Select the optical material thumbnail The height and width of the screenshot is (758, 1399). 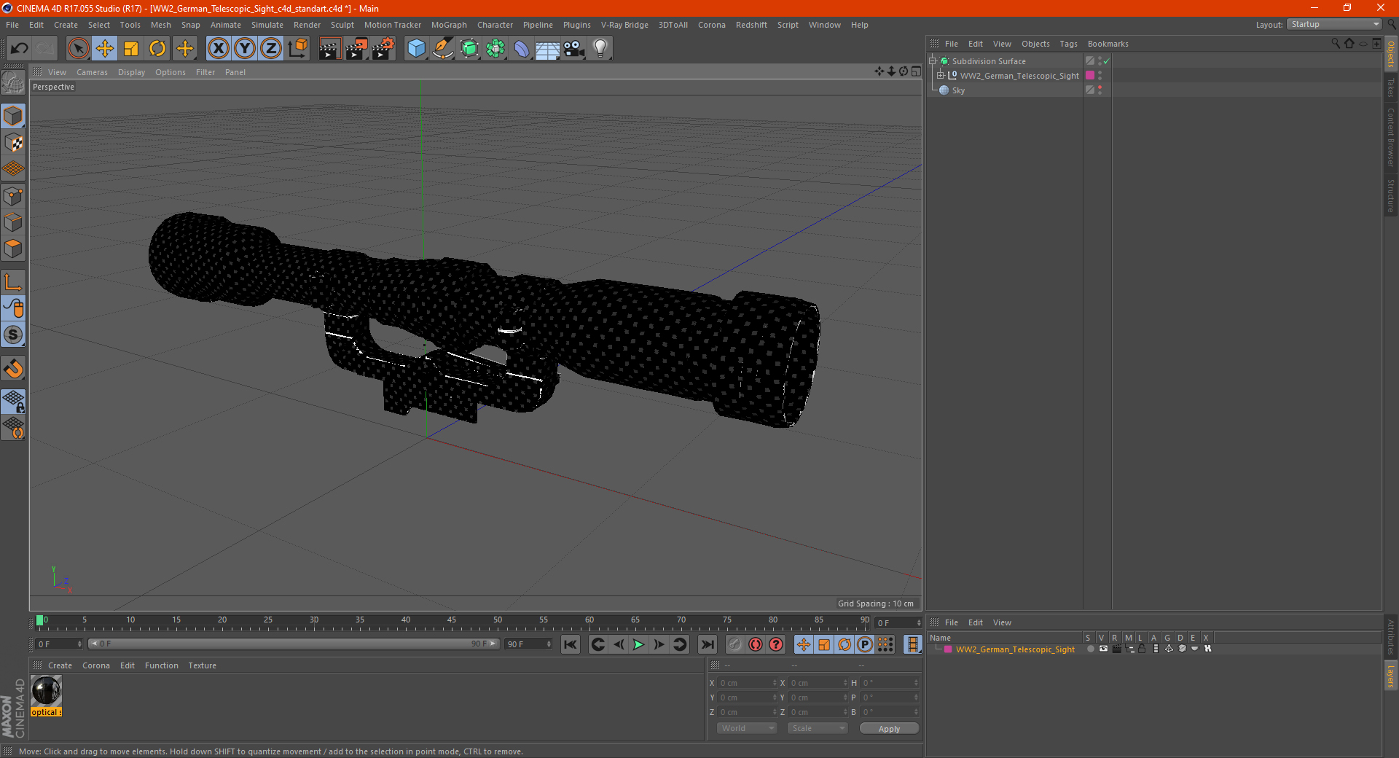click(x=46, y=691)
